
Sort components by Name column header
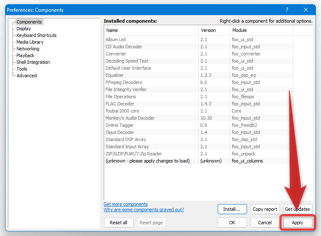(x=151, y=30)
